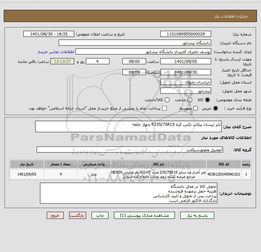The width and height of the screenshot is (261, 252).
Task: Click the unit cell عدد
Action: (x=94, y=174)
